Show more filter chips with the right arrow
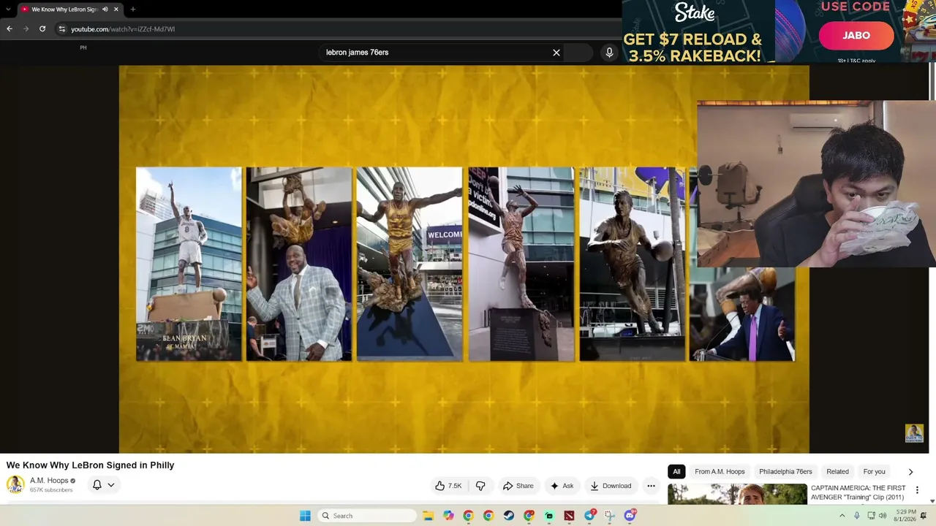Viewport: 936px width, 526px height. (x=910, y=472)
